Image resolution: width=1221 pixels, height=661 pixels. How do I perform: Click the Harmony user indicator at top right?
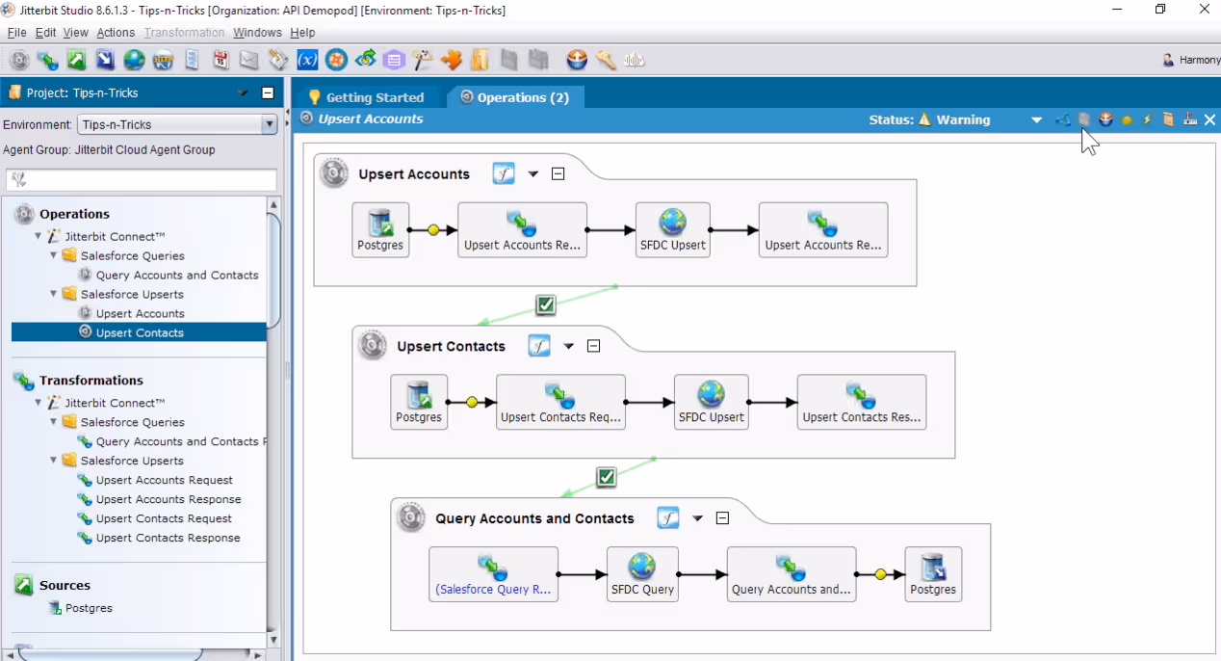[1191, 60]
